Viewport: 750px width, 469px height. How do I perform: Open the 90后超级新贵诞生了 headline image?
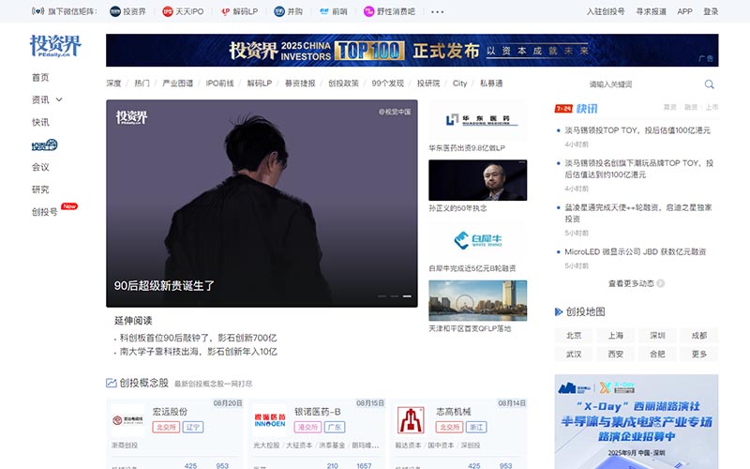tap(262, 204)
